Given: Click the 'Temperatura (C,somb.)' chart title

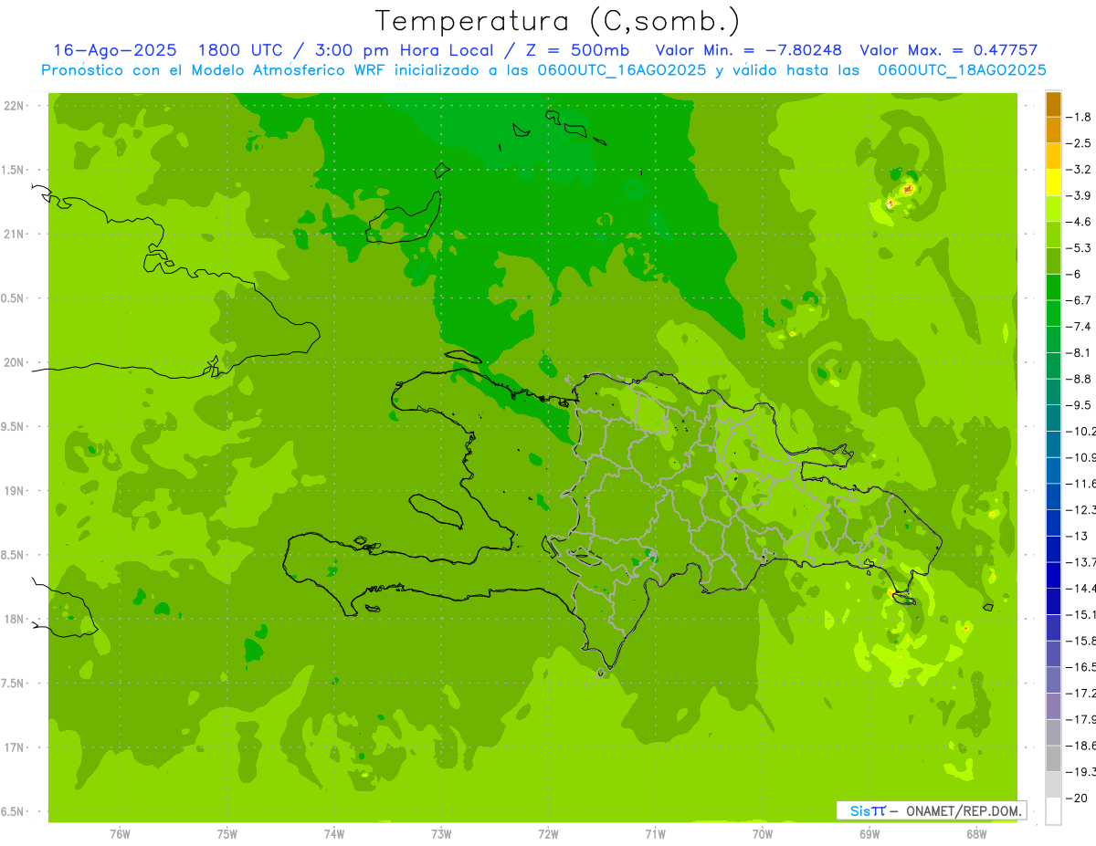Looking at the screenshot, I should (557, 21).
